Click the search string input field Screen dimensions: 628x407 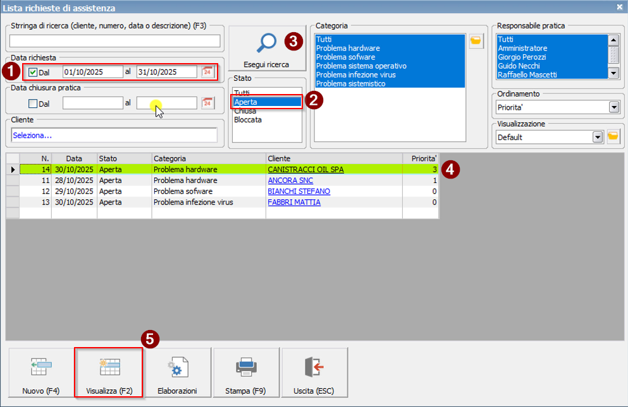click(x=114, y=41)
